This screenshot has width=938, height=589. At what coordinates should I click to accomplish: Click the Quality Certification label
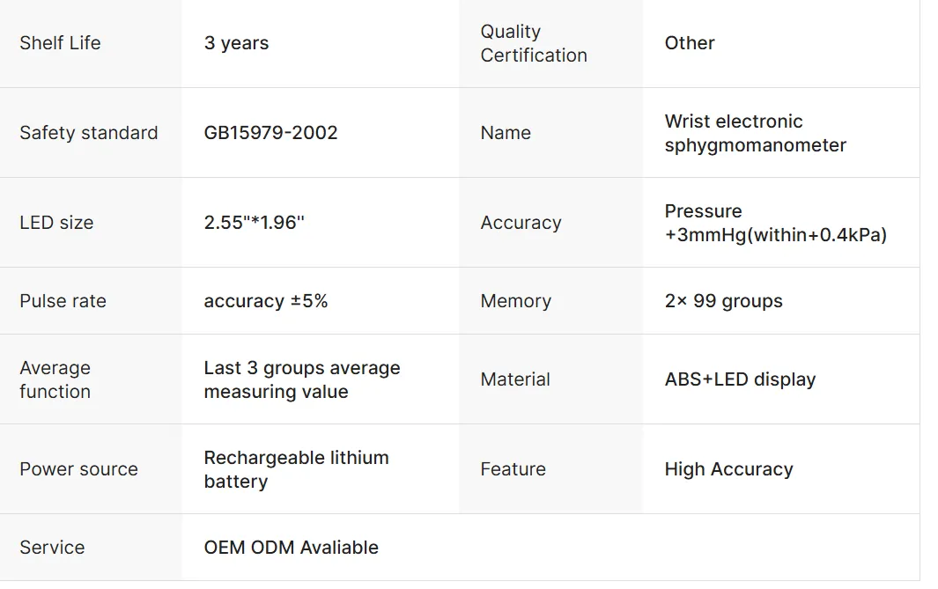534,43
